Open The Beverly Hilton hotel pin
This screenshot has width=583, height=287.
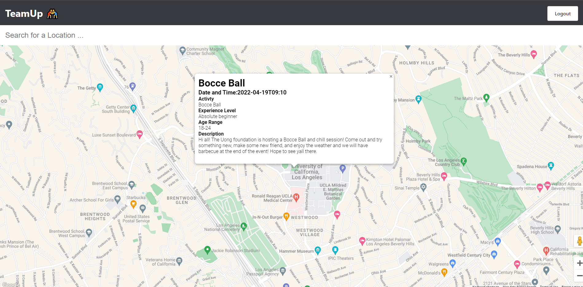click(x=540, y=187)
